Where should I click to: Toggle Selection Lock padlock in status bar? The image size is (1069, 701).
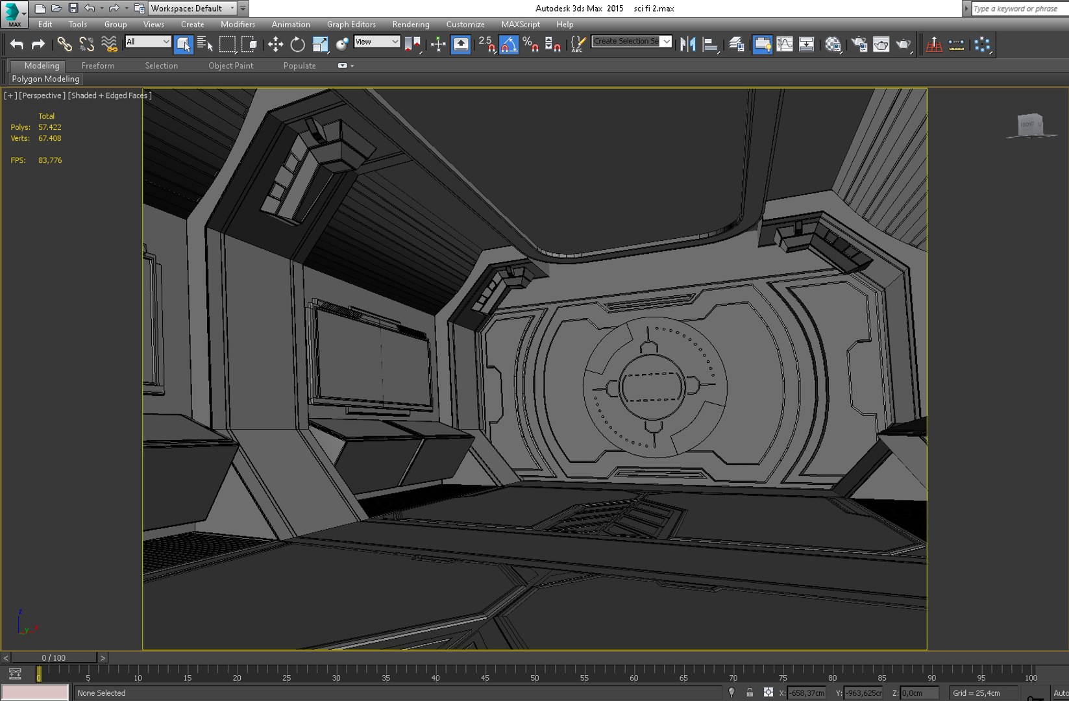750,693
